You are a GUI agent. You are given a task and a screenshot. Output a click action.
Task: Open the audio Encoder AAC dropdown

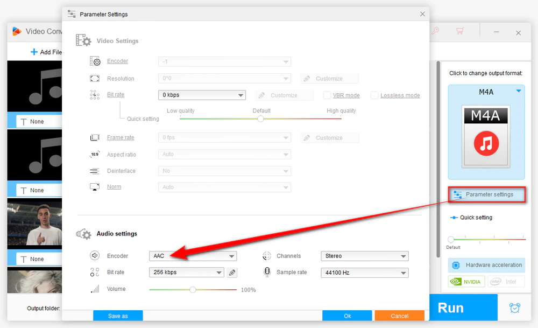tap(193, 256)
